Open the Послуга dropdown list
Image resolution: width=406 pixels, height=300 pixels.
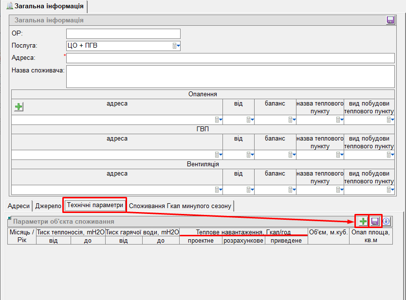[x=177, y=46]
